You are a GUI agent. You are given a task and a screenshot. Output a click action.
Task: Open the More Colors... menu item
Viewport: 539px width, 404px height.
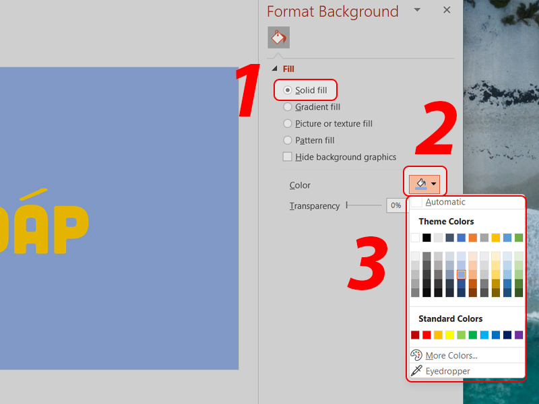(x=451, y=356)
